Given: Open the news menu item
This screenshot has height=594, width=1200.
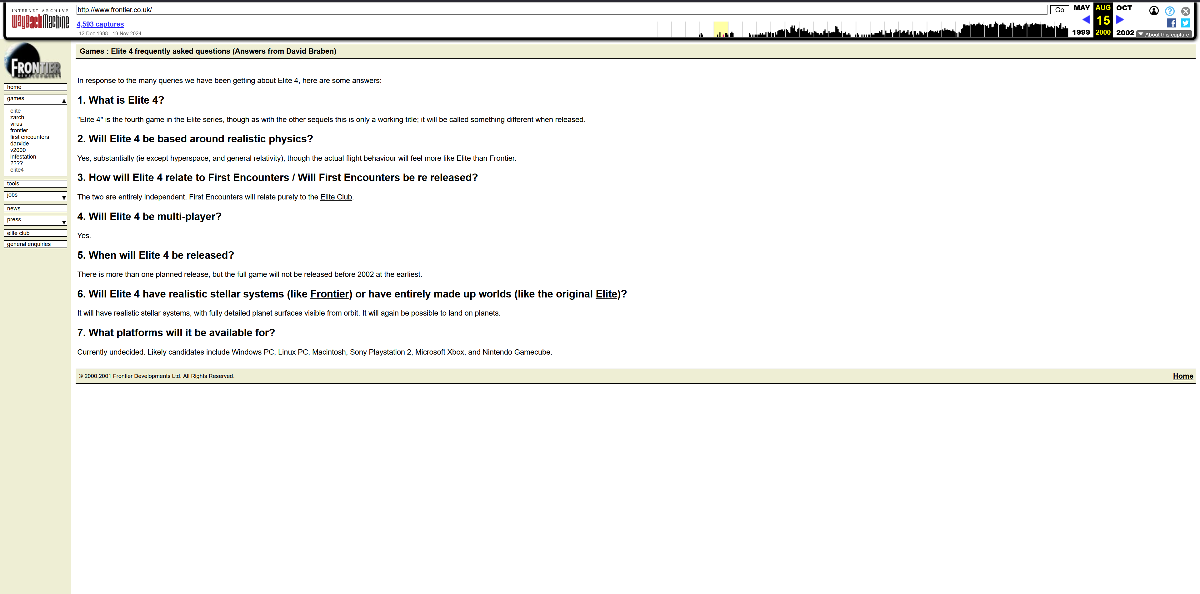Looking at the screenshot, I should click(x=35, y=209).
